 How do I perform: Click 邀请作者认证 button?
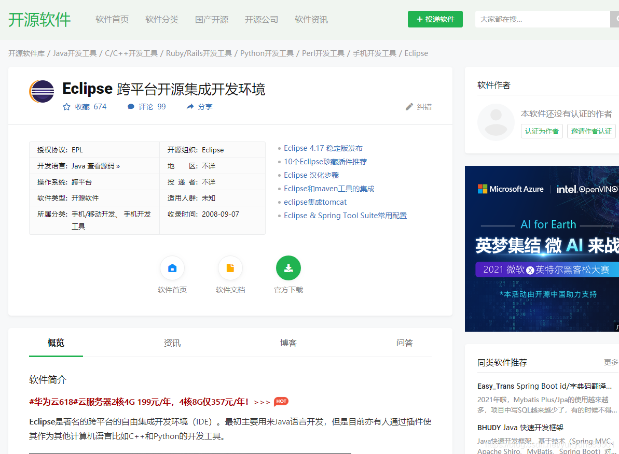[x=592, y=131]
